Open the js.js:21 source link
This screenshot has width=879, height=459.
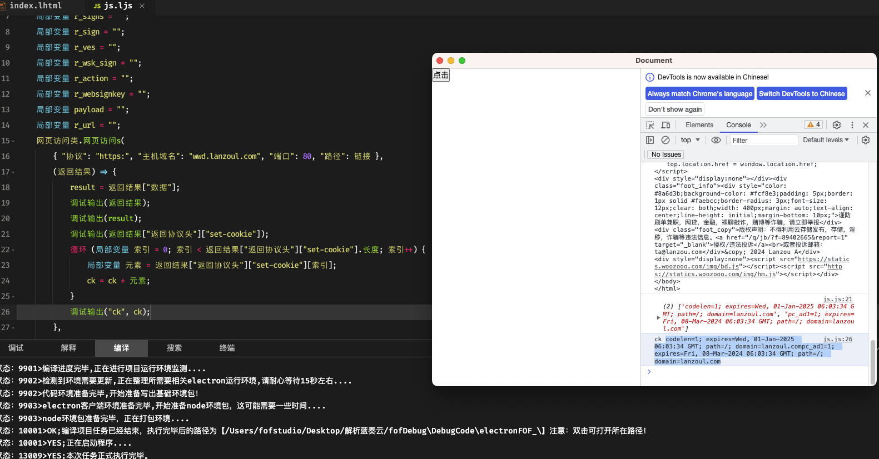(838, 300)
